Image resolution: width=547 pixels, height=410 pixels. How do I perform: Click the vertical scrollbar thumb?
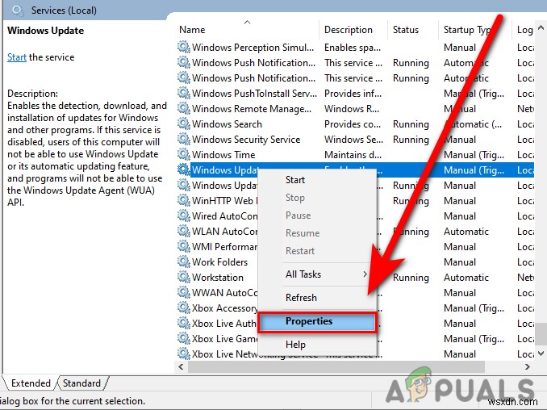(x=541, y=333)
